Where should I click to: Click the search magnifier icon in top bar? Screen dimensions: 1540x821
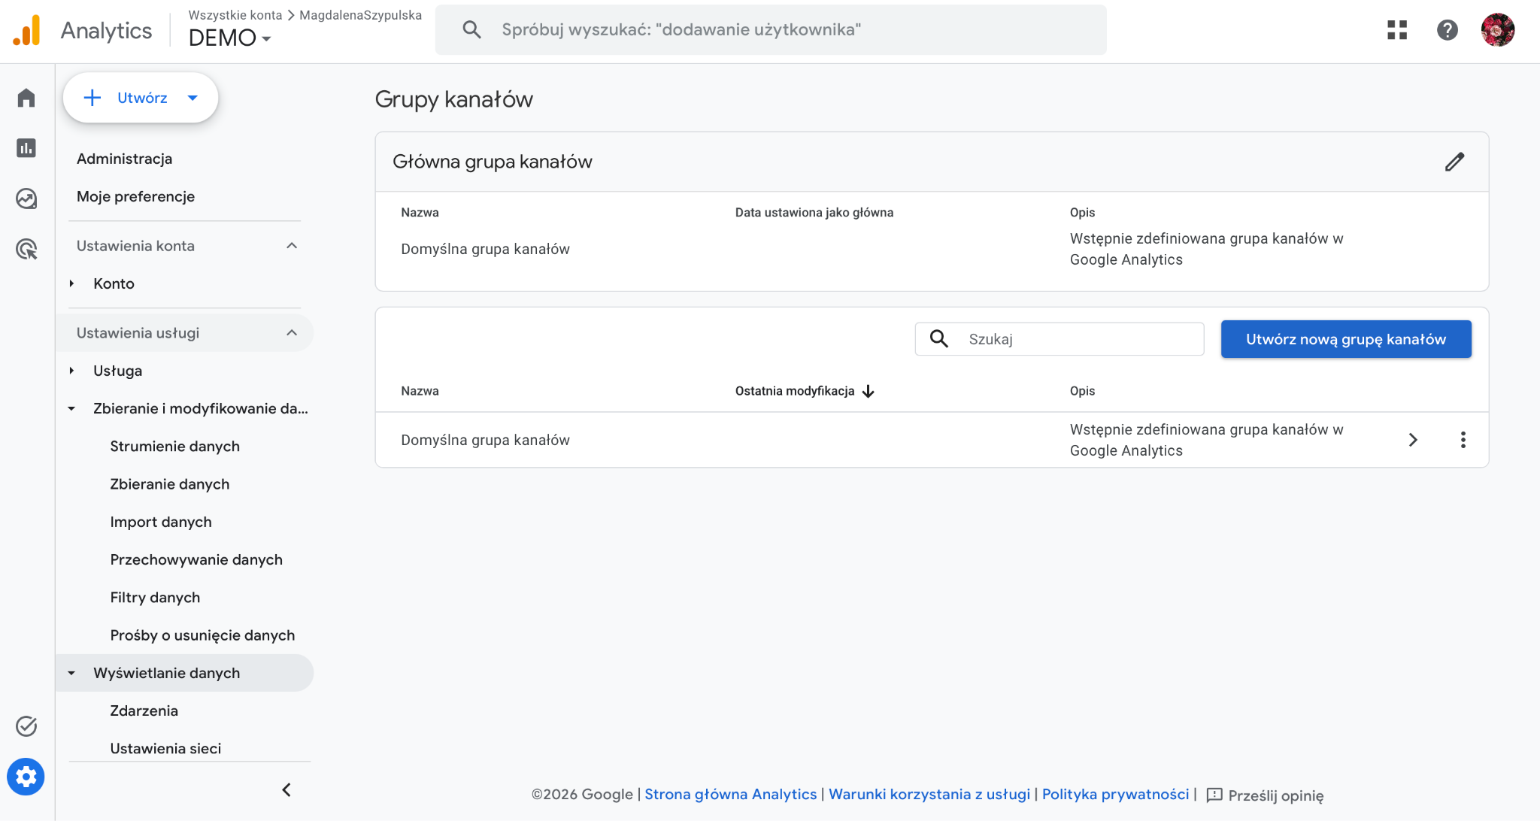click(471, 30)
